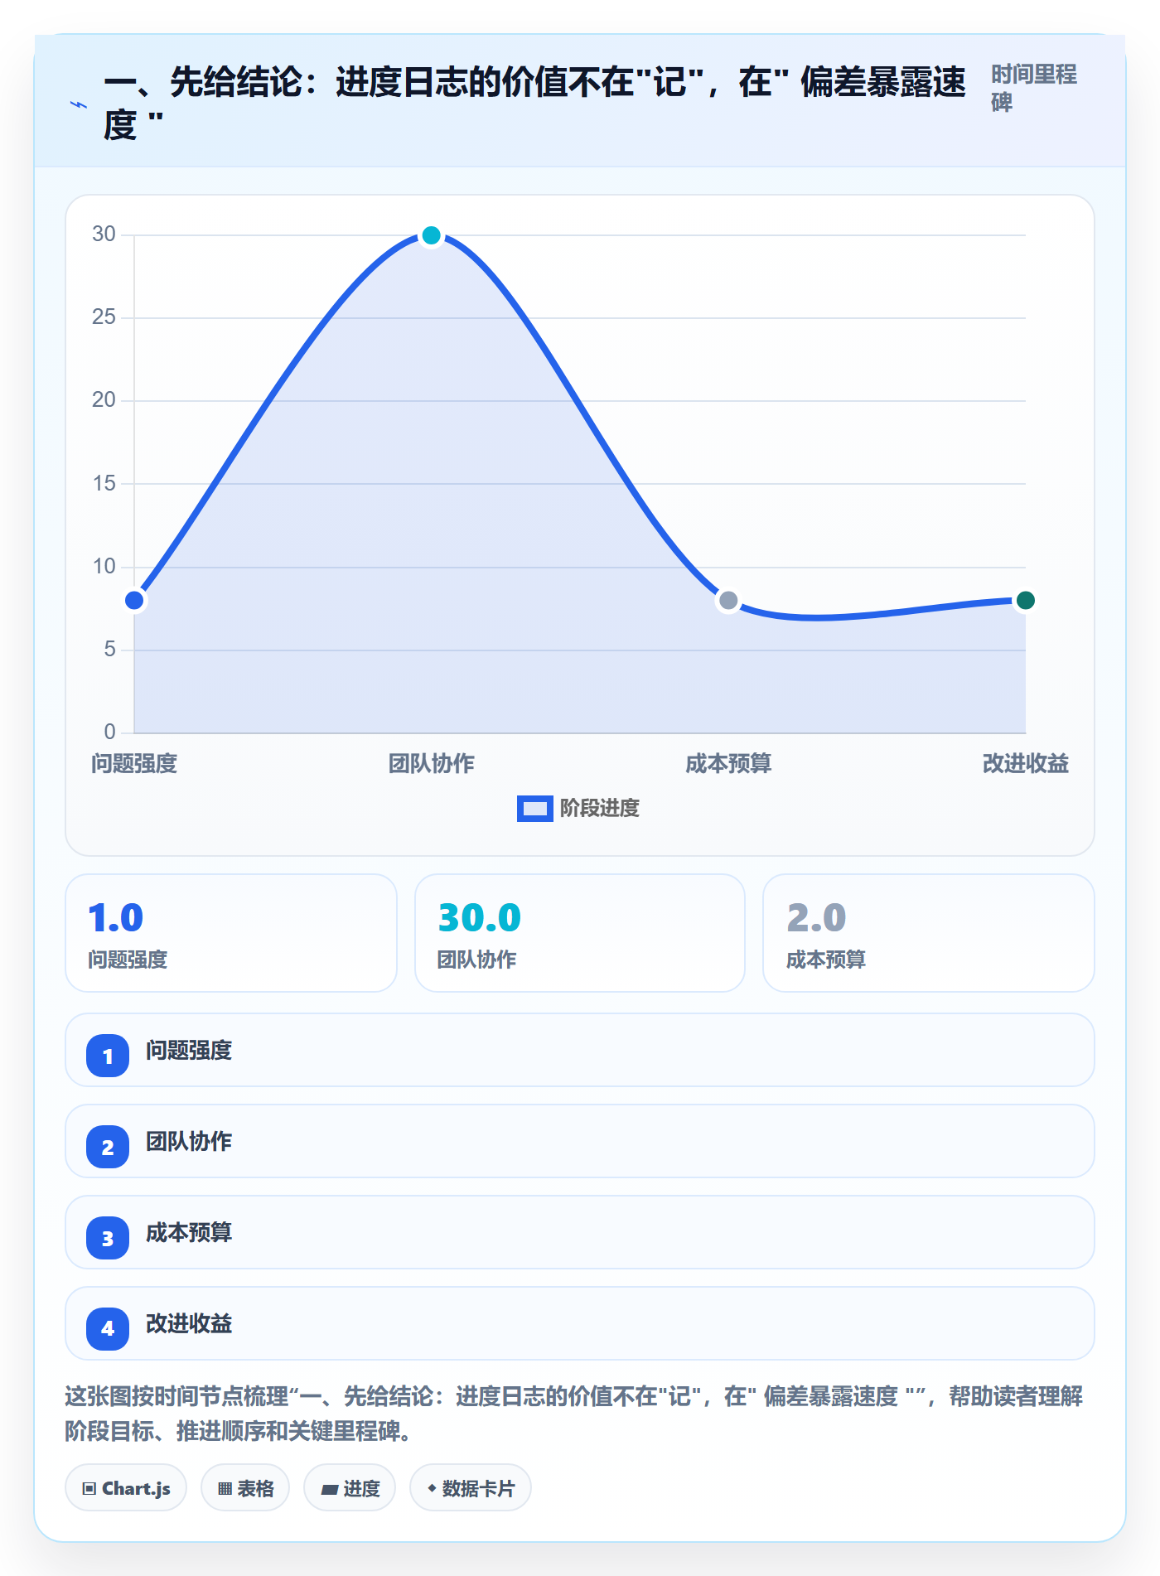Click the number 2 step badge
The image size is (1160, 1576).
pyautogui.click(x=108, y=1147)
